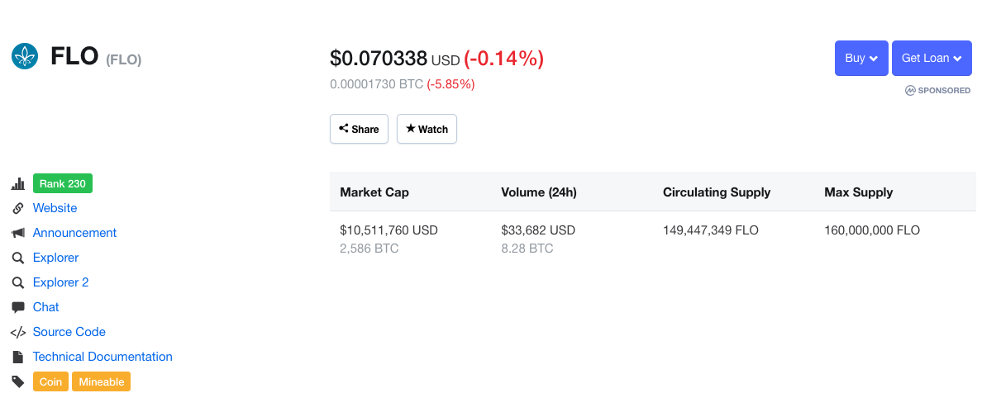
Task: Visit the Technical Documentation link
Action: click(102, 357)
